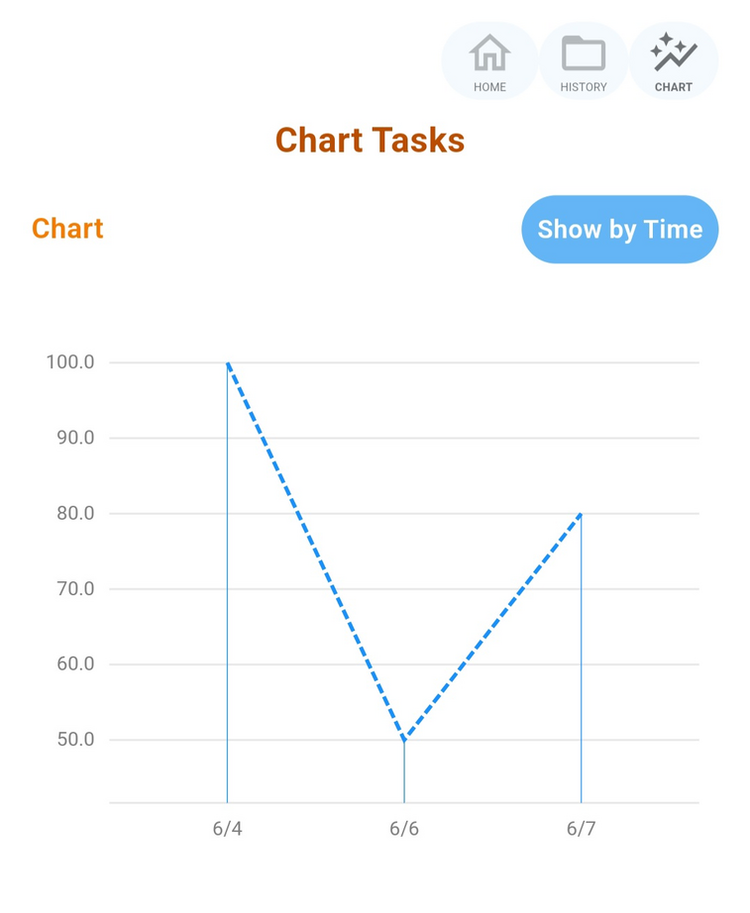Click the dashed line between 6/4 and 6/6
The width and height of the screenshot is (750, 913).
pos(316,551)
